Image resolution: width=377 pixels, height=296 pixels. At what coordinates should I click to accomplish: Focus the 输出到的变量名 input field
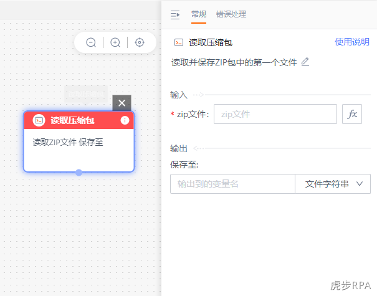pos(232,184)
